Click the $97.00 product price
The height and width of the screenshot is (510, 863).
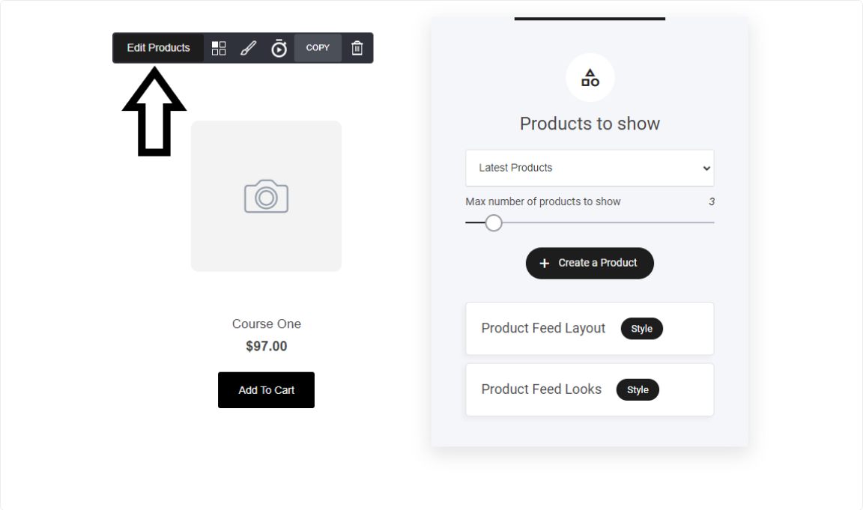tap(267, 346)
